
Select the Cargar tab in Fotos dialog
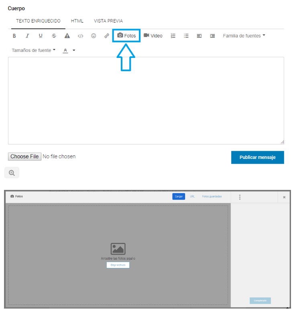[179, 196]
